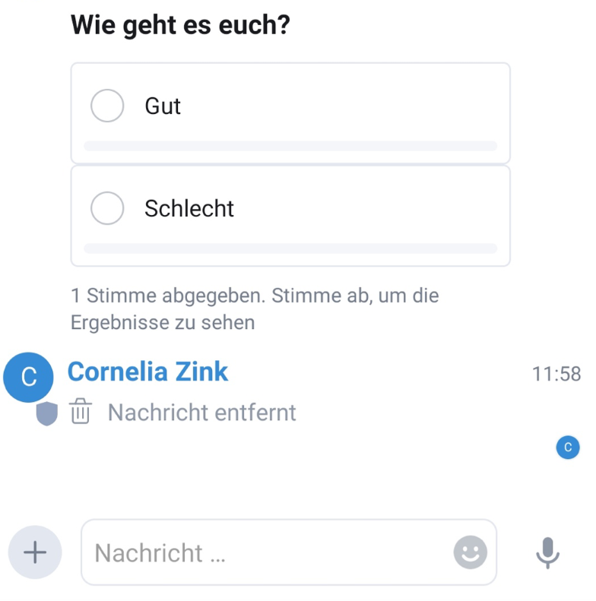Select the "Nachricht entfernt" message text
Image resolution: width=596 pixels, height=601 pixels.
[x=201, y=413]
